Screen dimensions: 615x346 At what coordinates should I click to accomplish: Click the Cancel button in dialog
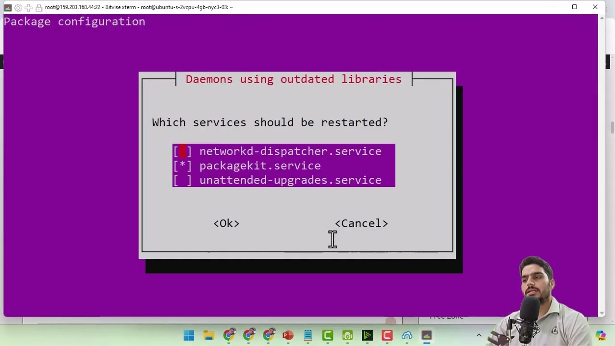361,223
